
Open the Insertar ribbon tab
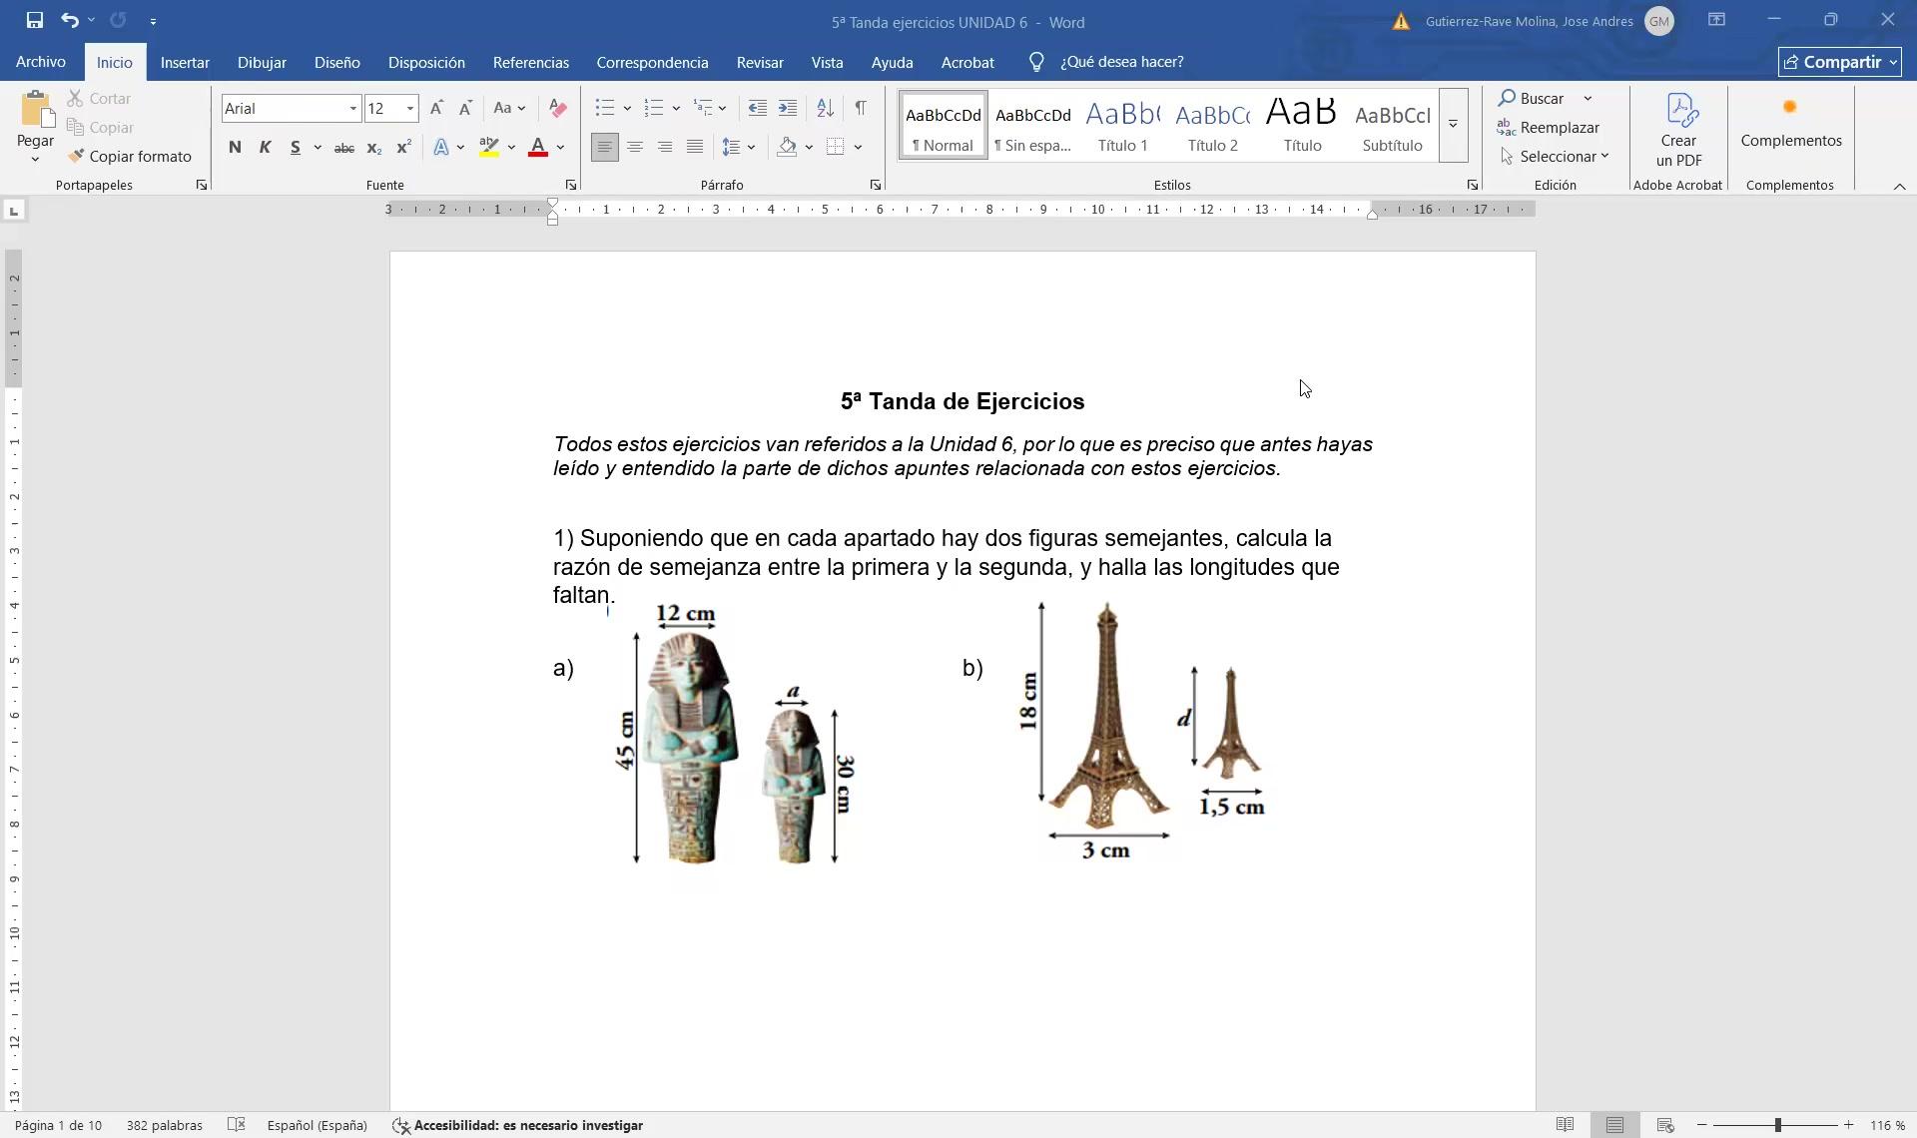[185, 62]
